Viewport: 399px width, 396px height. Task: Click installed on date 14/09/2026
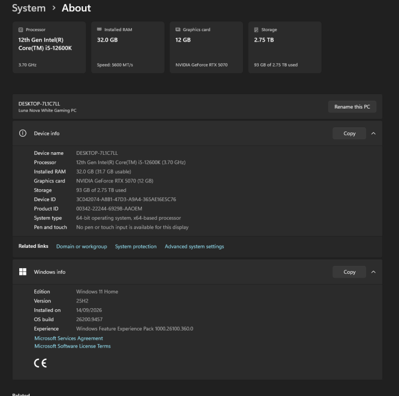[89, 310]
